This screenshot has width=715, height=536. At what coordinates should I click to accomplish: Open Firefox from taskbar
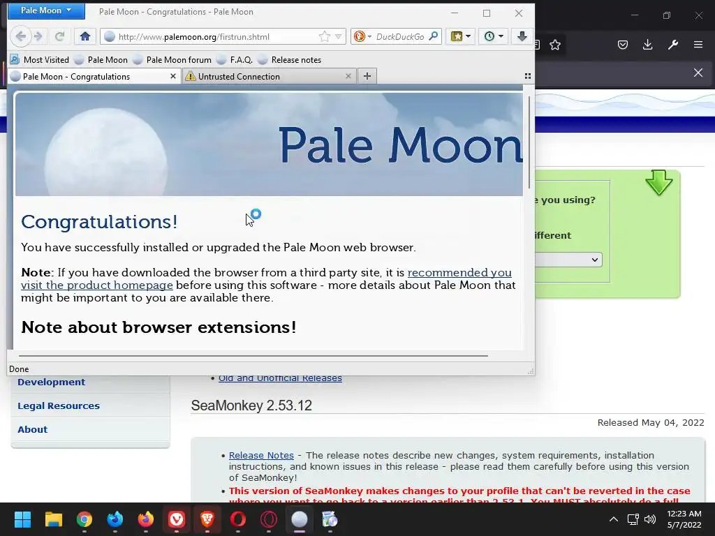tap(146, 519)
